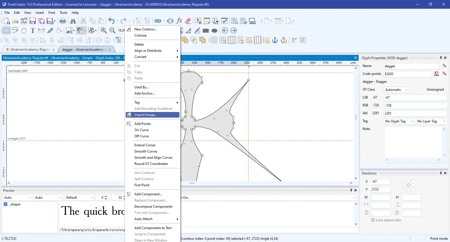Click the link chain icon
This screenshot has height=242, width=450.
pyautogui.click(x=158, y=21)
